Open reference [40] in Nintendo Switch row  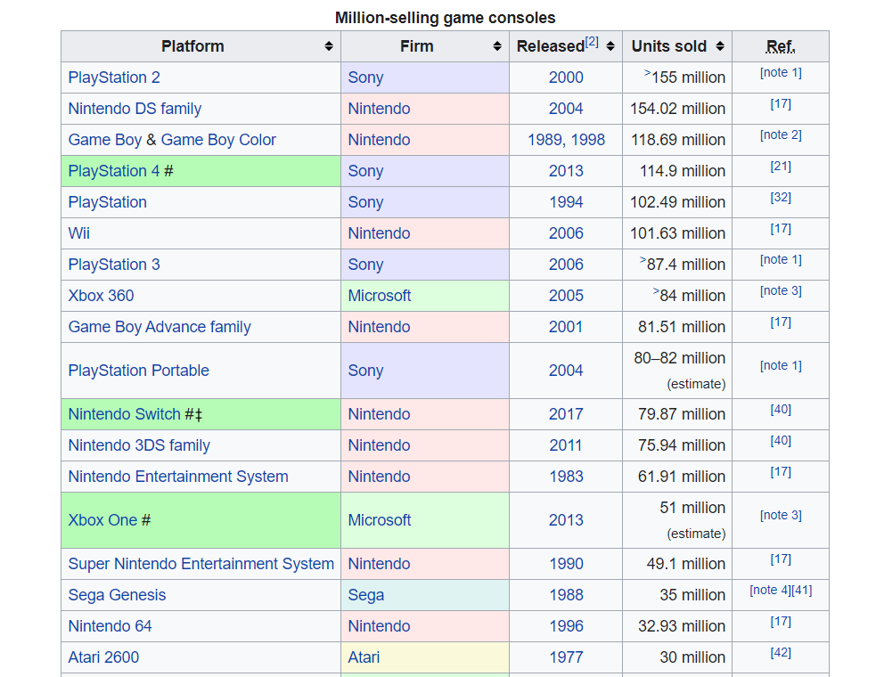coord(781,410)
